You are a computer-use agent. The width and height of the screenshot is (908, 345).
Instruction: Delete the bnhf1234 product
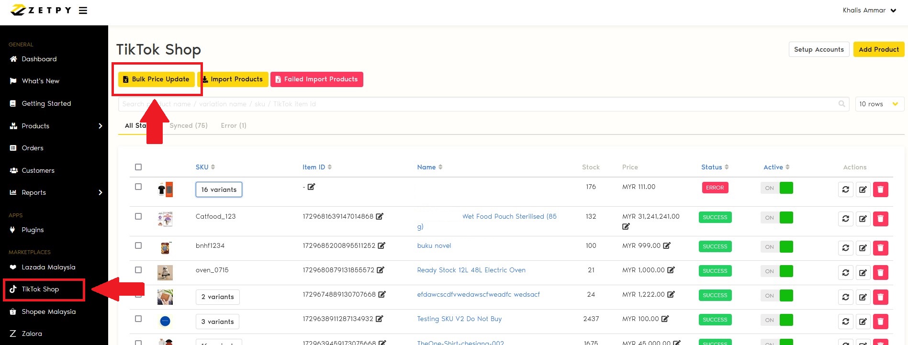(881, 248)
